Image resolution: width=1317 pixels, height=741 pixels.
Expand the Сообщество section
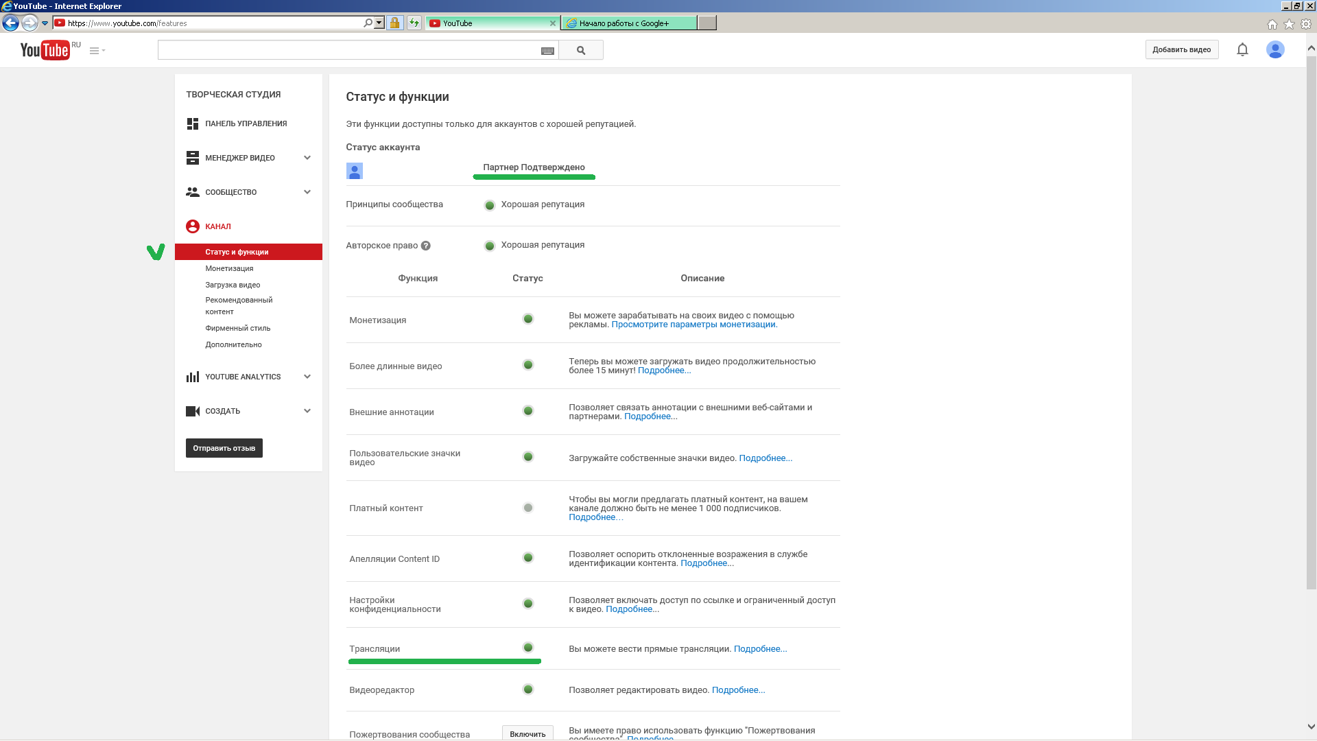point(307,192)
